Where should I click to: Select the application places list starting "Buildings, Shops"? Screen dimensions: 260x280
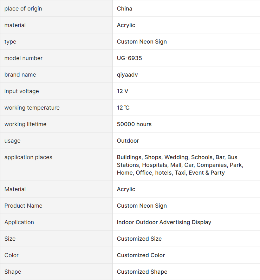pos(180,165)
